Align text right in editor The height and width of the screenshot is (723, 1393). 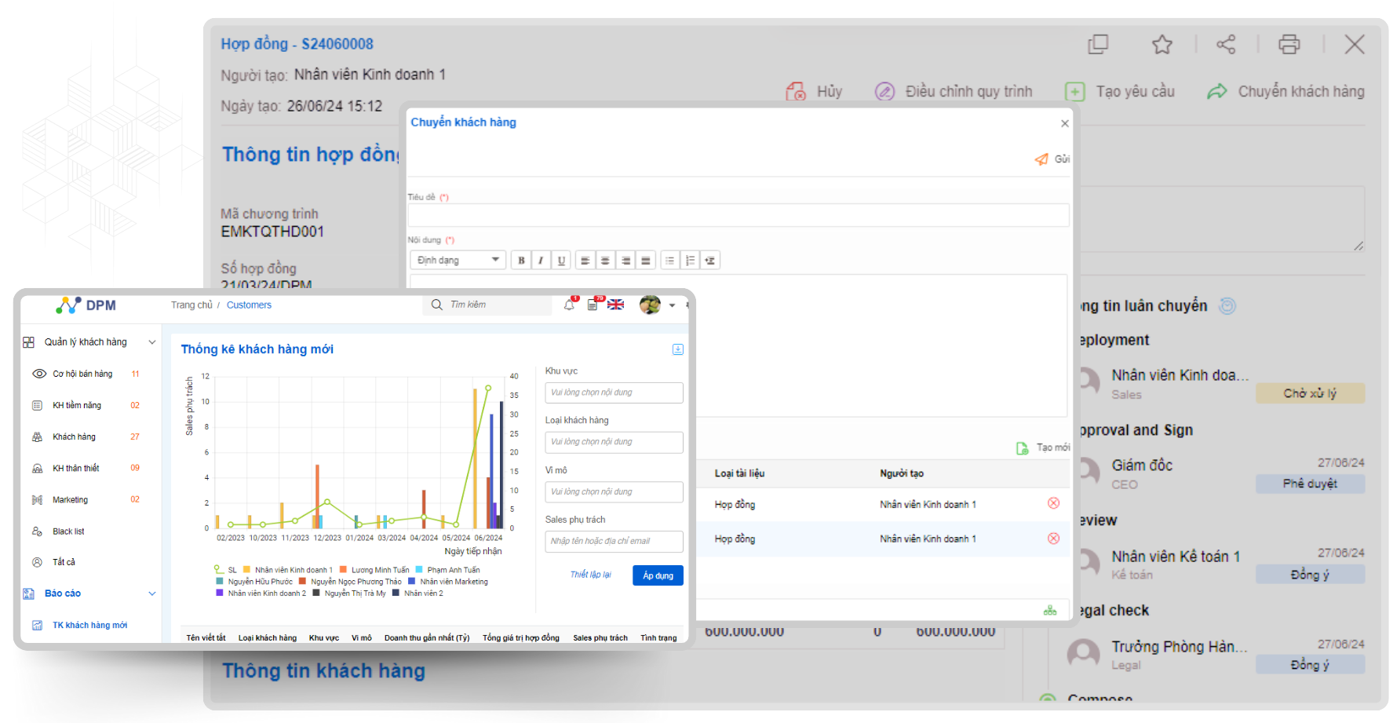click(x=625, y=261)
